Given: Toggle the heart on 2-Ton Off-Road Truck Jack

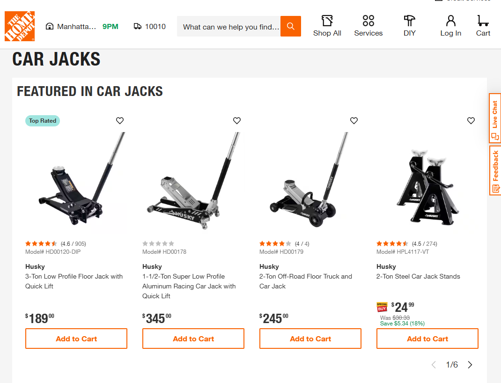Looking at the screenshot, I should click(354, 120).
